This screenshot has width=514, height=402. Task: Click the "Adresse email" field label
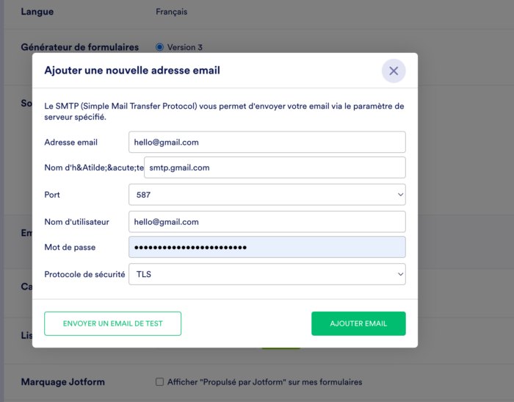[x=71, y=143]
